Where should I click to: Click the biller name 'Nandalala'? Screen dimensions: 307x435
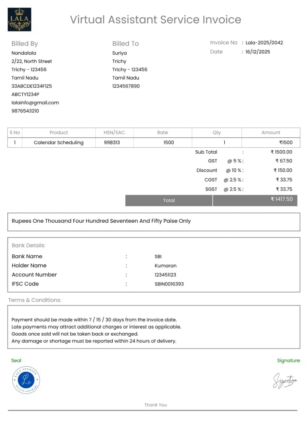24,53
